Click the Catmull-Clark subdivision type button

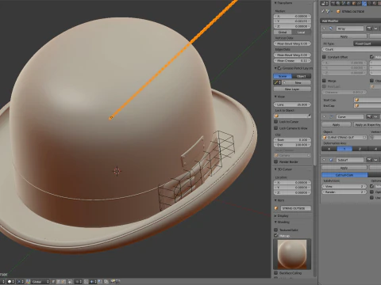coord(344,175)
